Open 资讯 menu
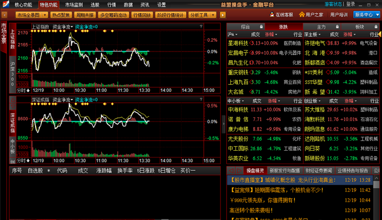The height and width of the screenshot is (220, 382). (x=145, y=5)
